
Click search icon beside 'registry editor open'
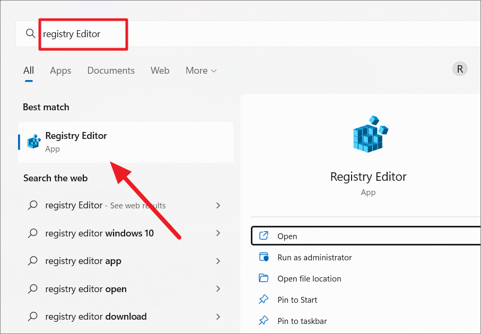pos(32,288)
